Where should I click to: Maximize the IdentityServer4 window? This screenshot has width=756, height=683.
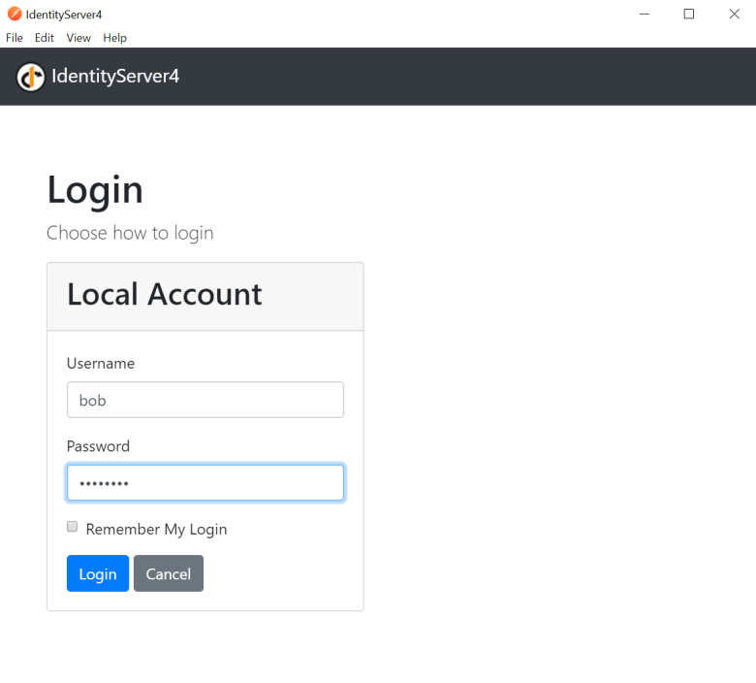click(689, 14)
